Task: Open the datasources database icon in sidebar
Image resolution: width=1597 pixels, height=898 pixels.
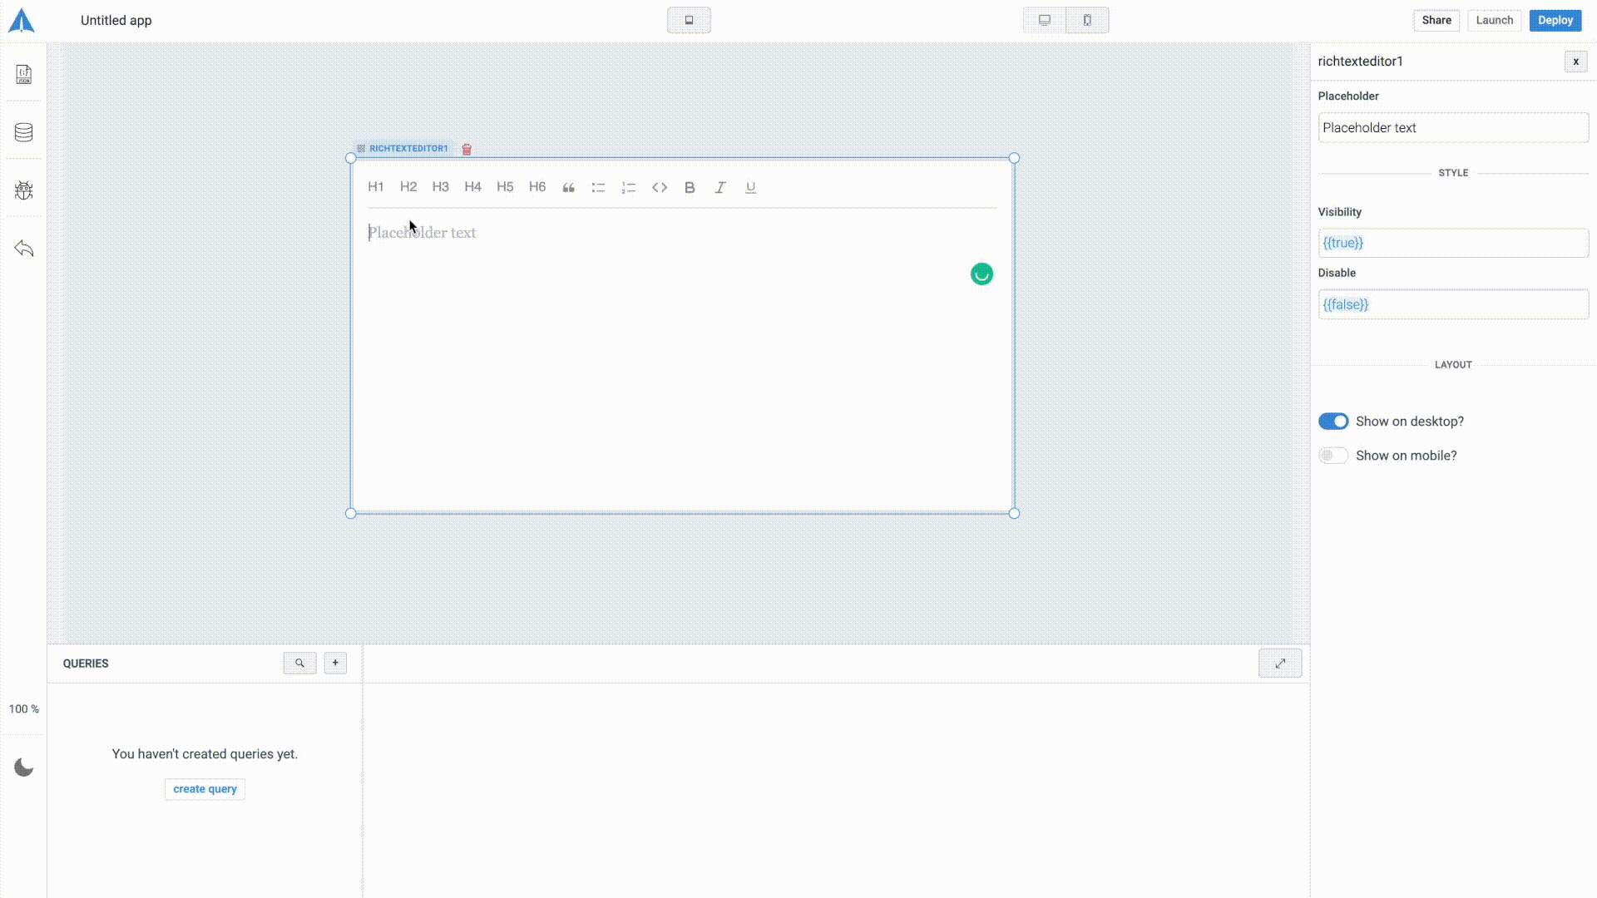Action: pyautogui.click(x=23, y=132)
